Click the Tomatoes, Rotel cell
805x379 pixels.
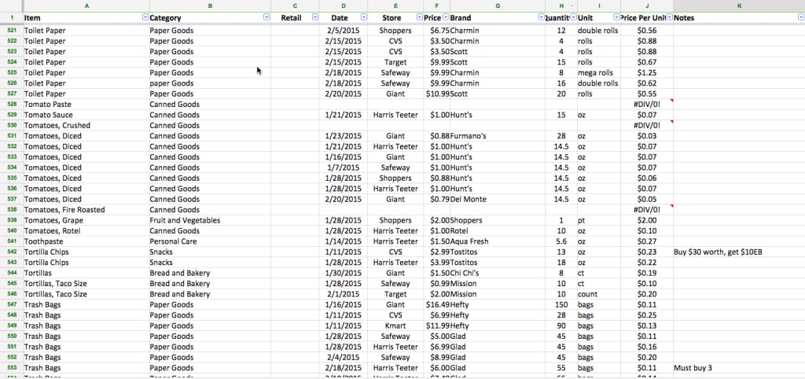point(86,230)
